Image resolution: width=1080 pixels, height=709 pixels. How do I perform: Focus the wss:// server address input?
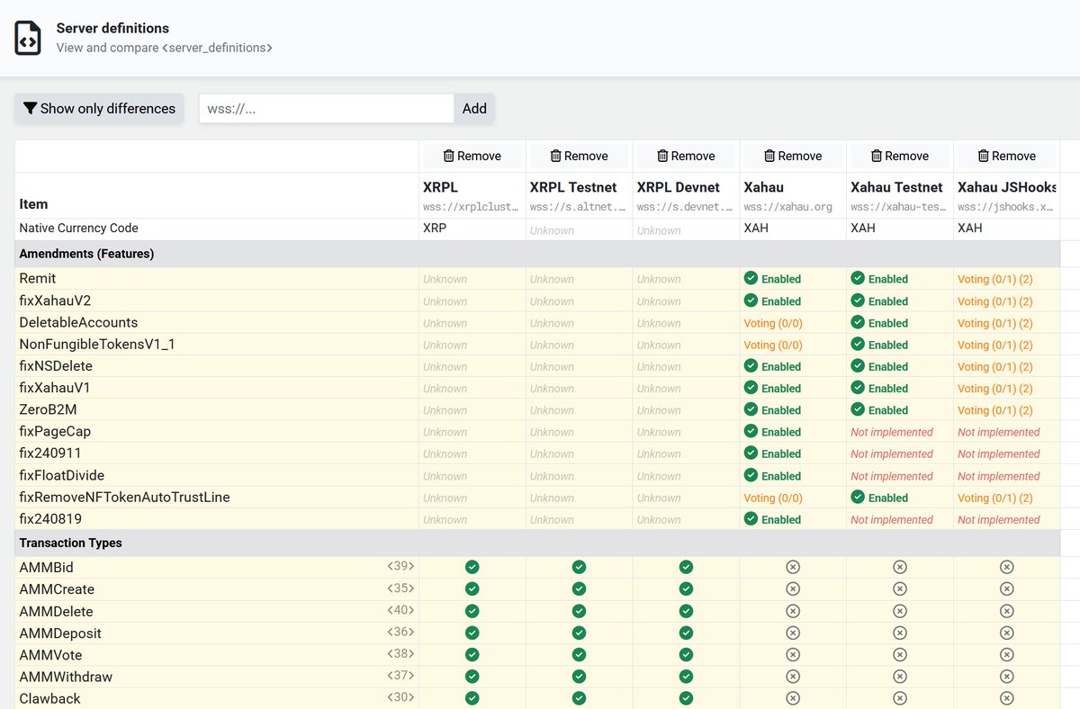point(326,108)
